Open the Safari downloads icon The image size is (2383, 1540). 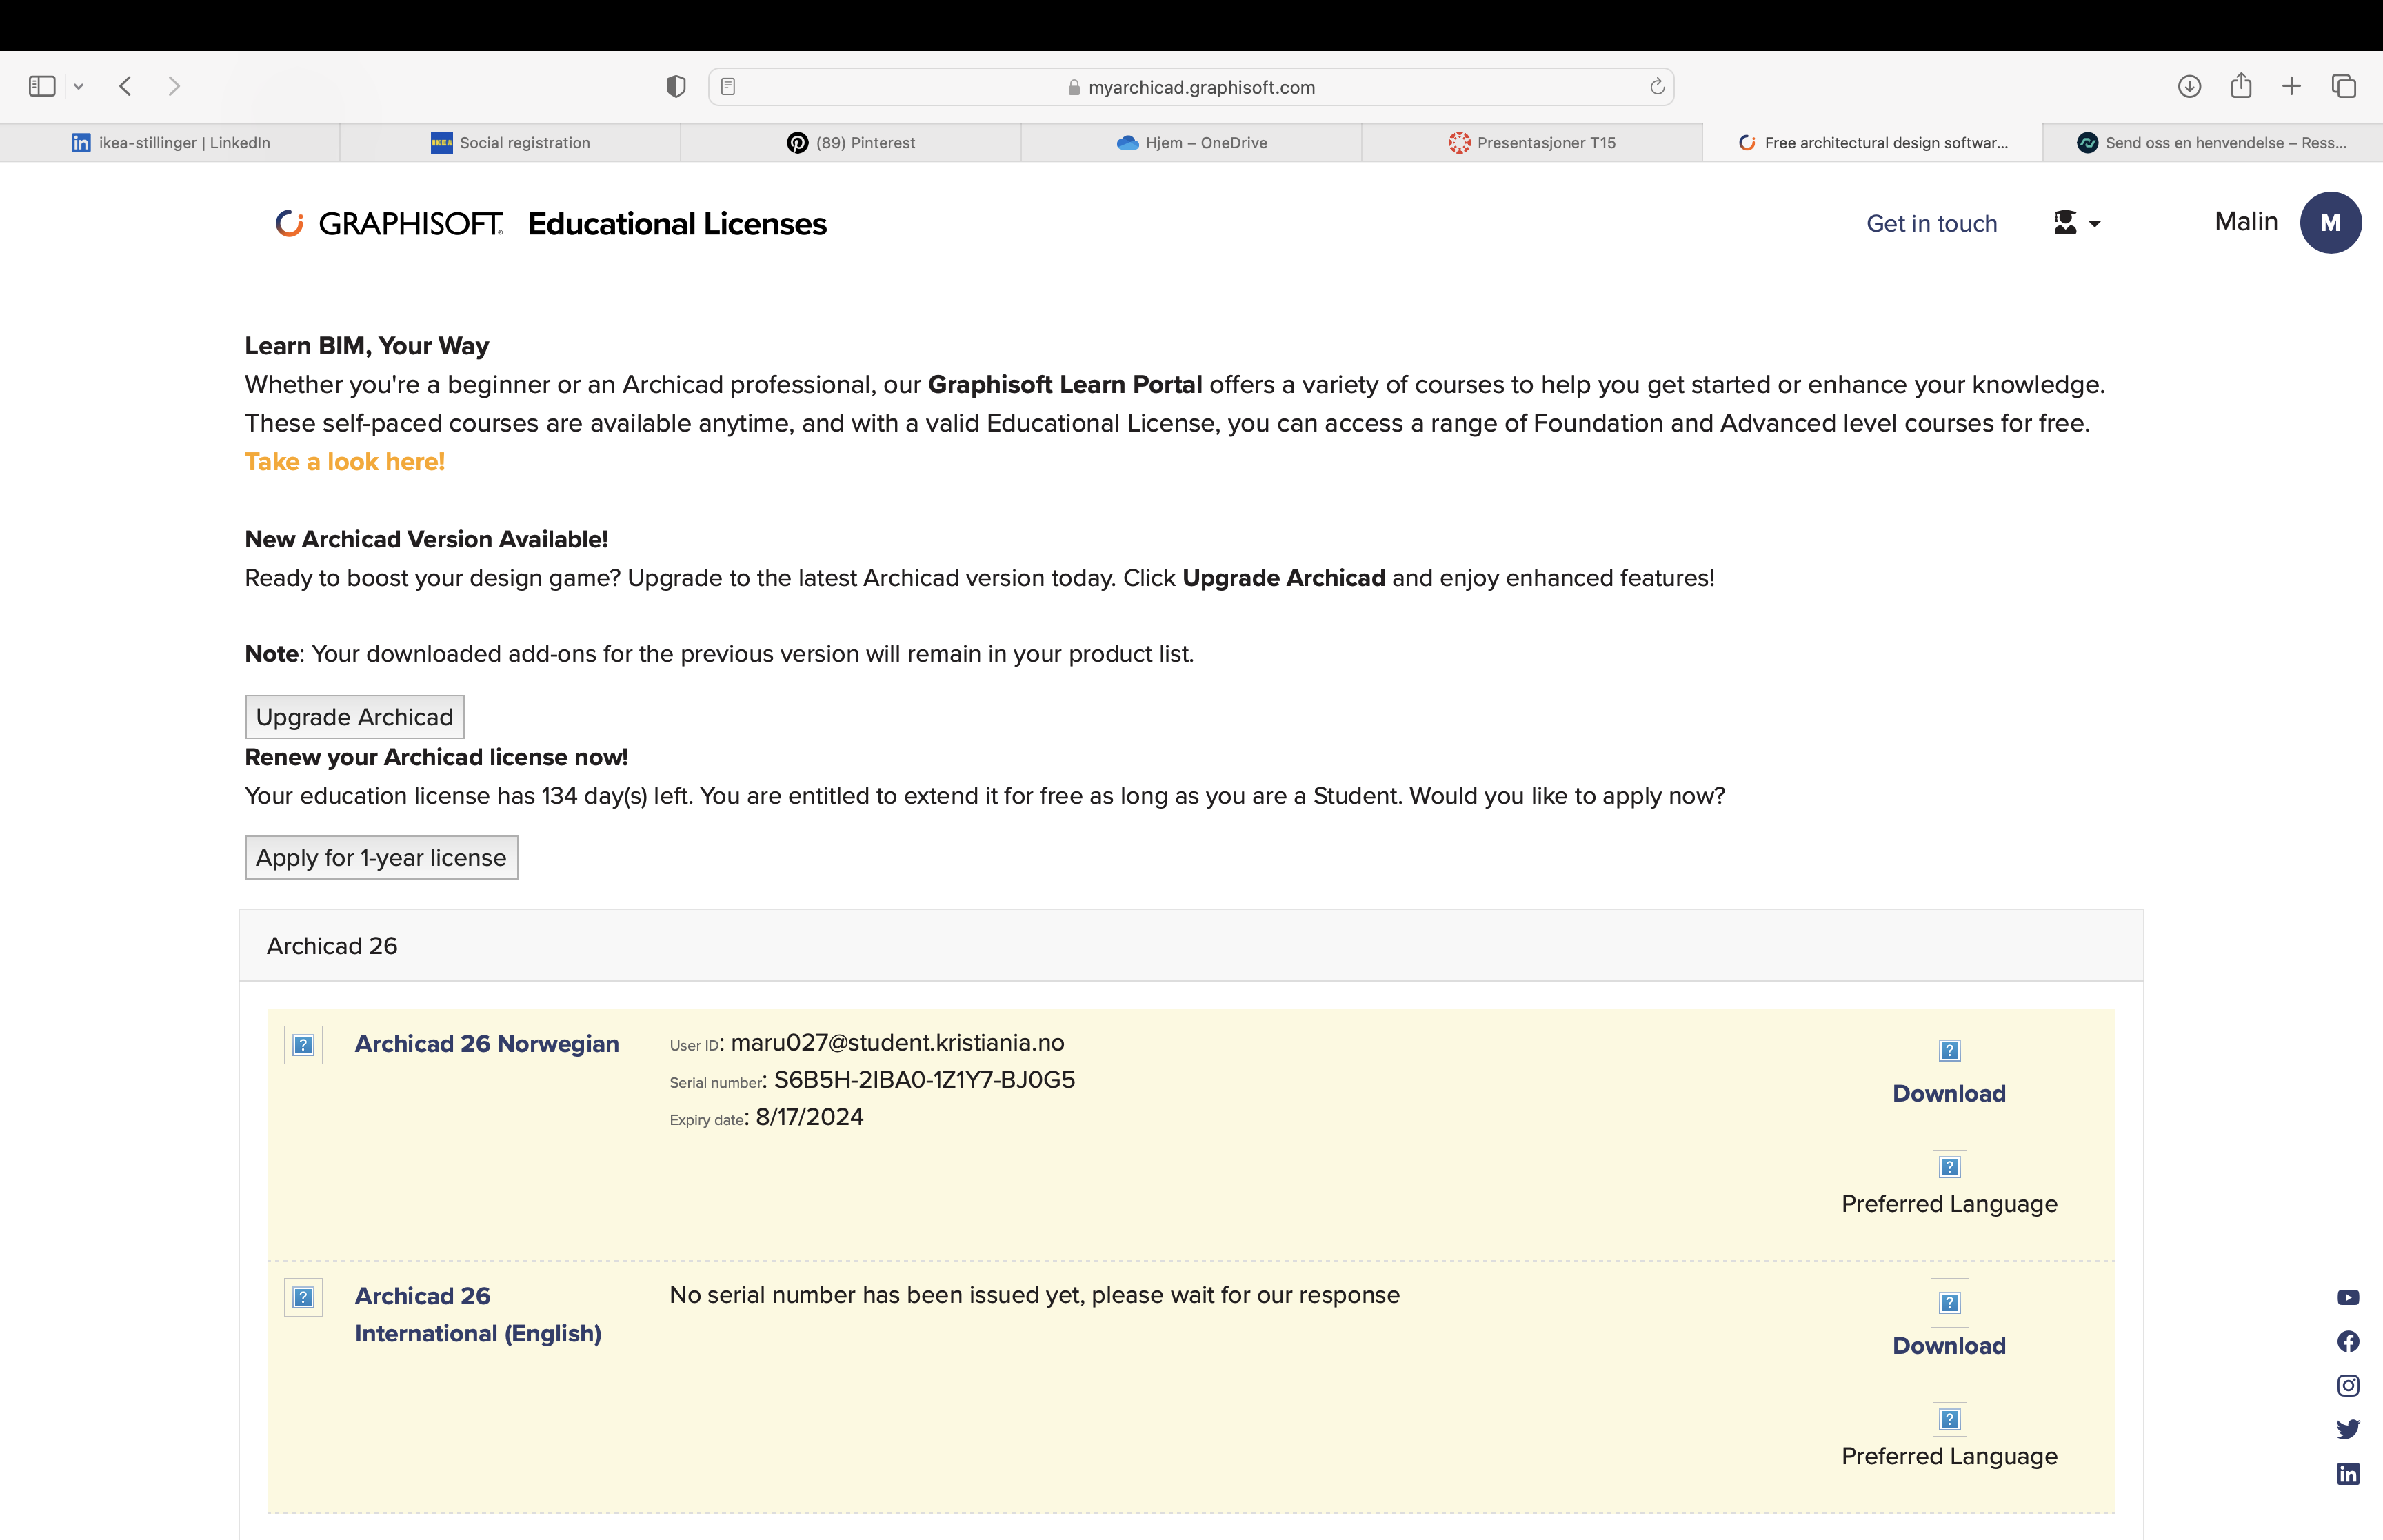(2189, 86)
